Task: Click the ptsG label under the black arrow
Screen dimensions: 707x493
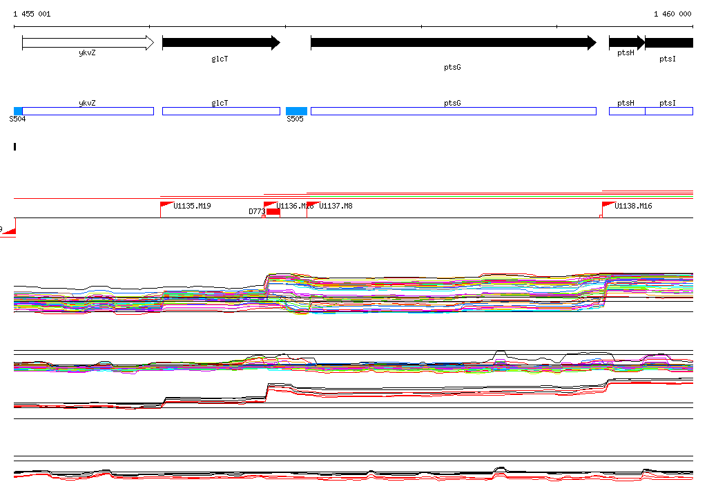Action: [x=452, y=67]
